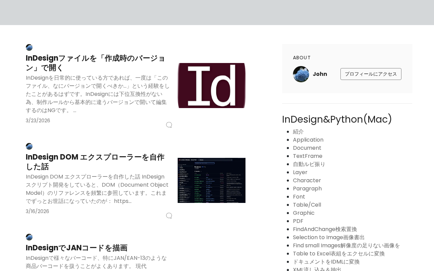The height and width of the screenshot is (271, 434).
Task: Open the DOM explorer screenshot thumbnail
Action: coord(212,180)
